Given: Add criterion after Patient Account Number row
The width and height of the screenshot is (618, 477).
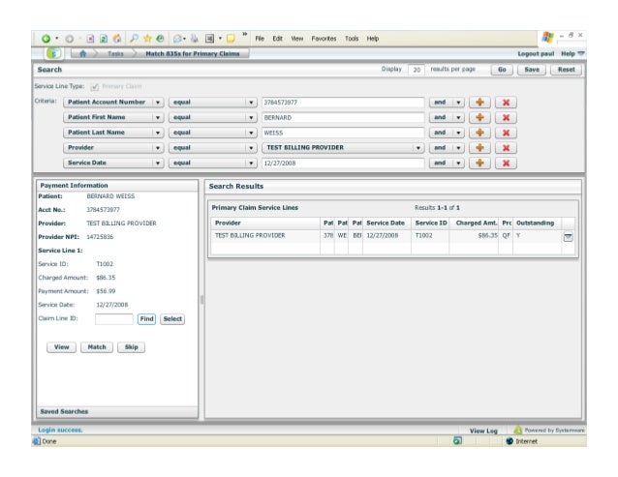Looking at the screenshot, I should (479, 103).
